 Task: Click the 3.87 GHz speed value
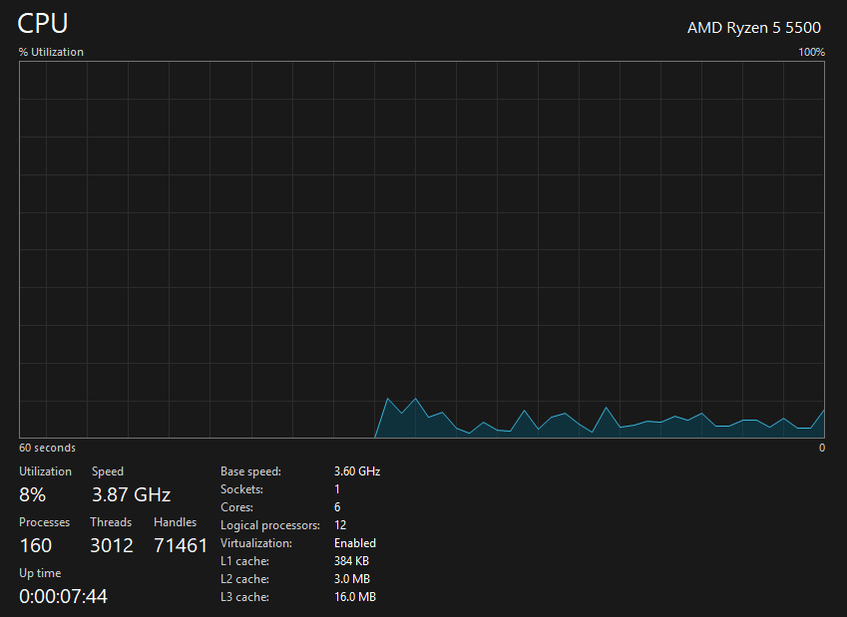coord(132,494)
